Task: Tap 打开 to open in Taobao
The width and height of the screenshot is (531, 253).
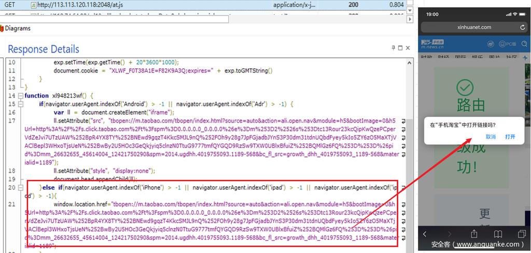Action: [510, 137]
